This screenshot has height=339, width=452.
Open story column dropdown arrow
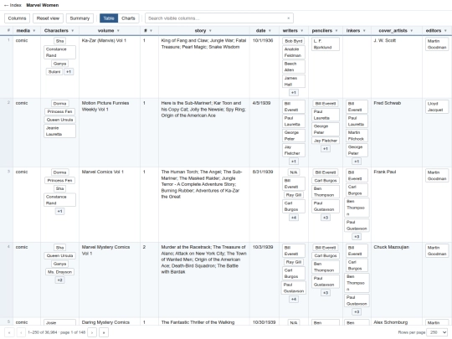click(210, 31)
